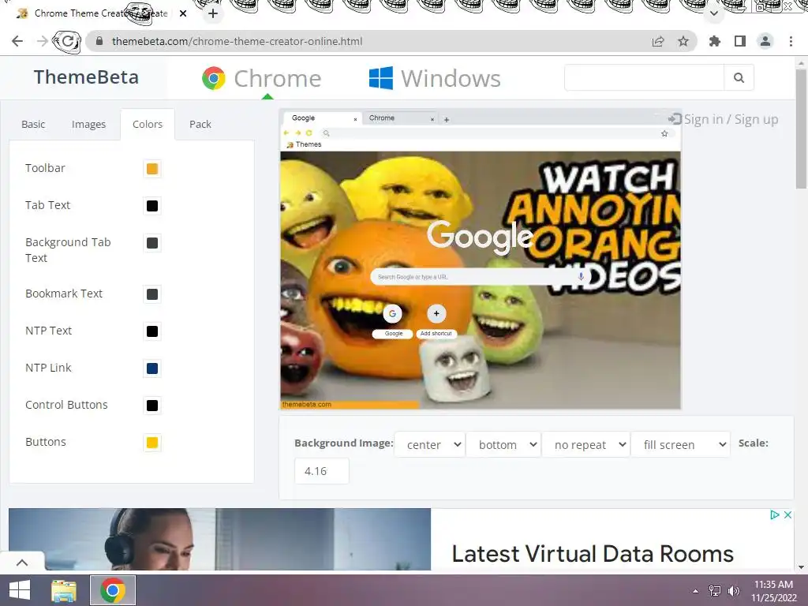
Task: Open the NTP Text color swatch
Action: (152, 331)
